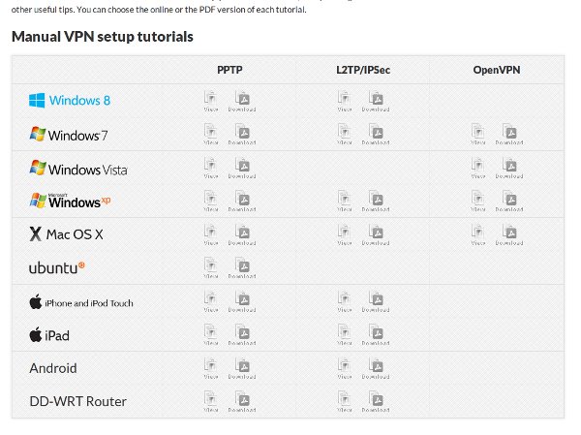This screenshot has width=581, height=435.
Task: Download Windows 7 OpenVPN PDF
Action: pos(509,134)
